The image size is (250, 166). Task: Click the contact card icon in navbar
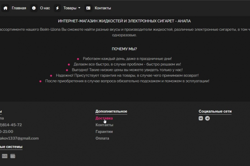click(88, 8)
